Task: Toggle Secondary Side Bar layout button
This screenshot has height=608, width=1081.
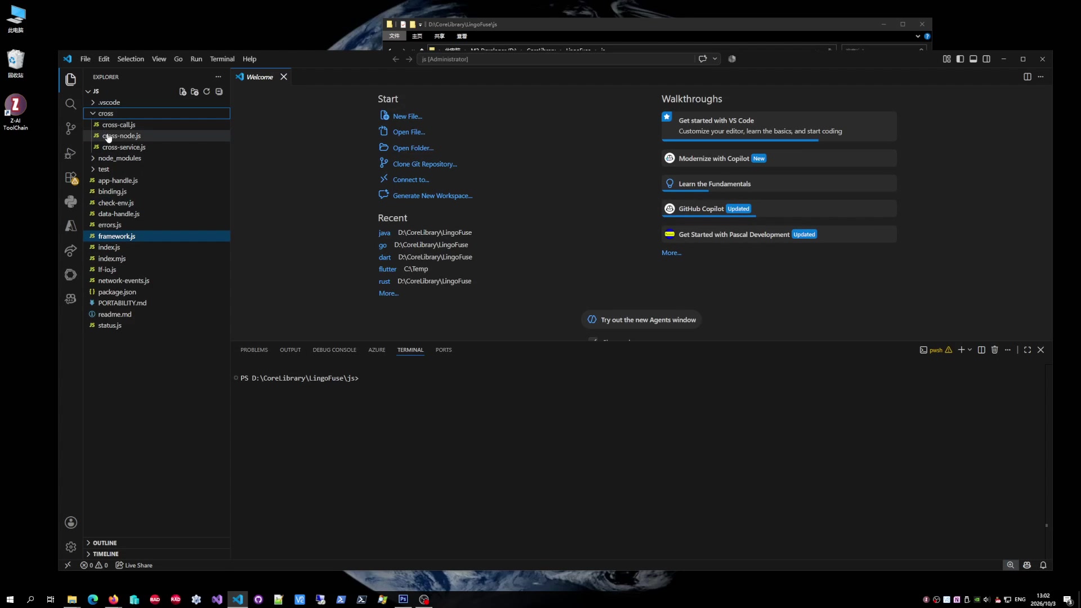Action: [986, 59]
